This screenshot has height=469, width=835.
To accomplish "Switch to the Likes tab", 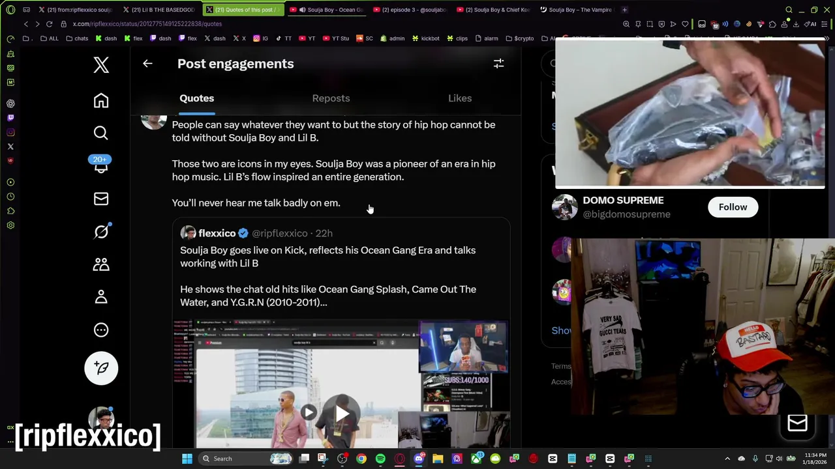I will click(x=460, y=98).
